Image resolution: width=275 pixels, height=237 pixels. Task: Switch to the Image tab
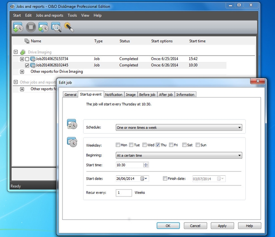131,94
